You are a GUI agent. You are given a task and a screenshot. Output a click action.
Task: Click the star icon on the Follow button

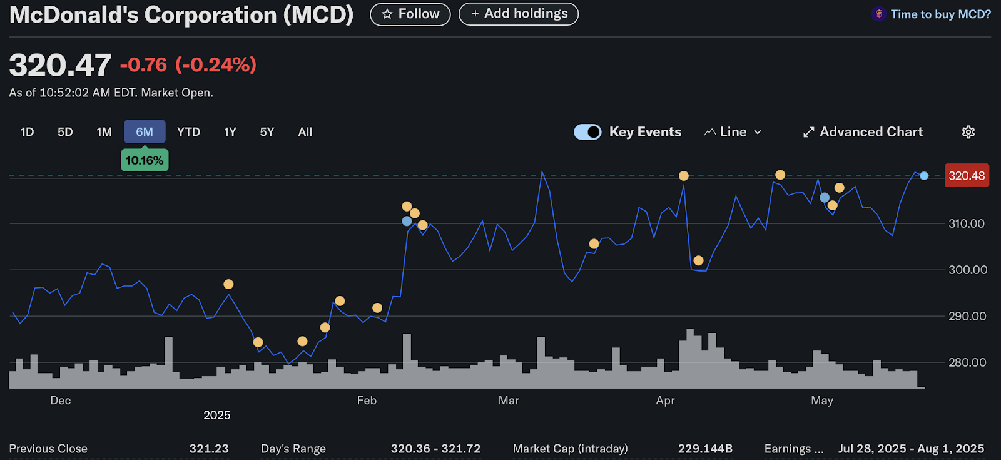[x=387, y=14]
